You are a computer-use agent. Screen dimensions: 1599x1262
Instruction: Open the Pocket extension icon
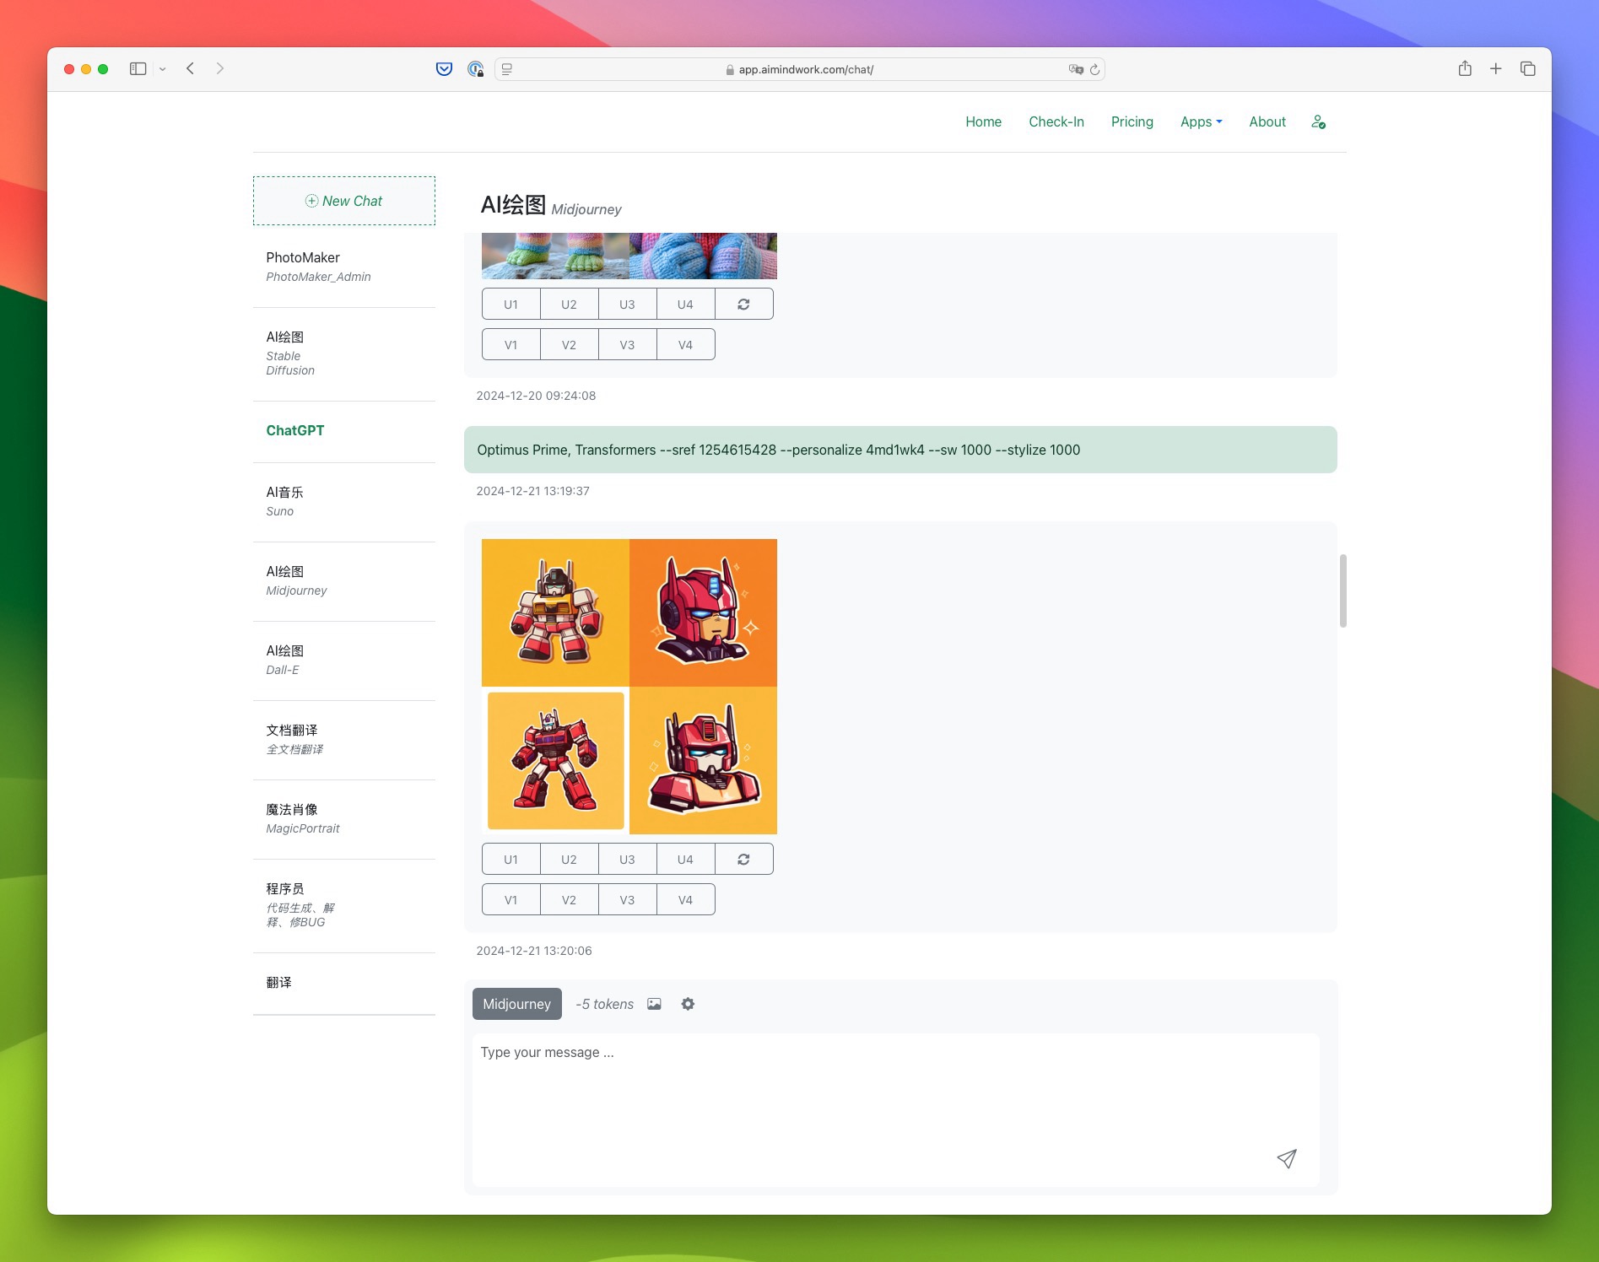[444, 69]
